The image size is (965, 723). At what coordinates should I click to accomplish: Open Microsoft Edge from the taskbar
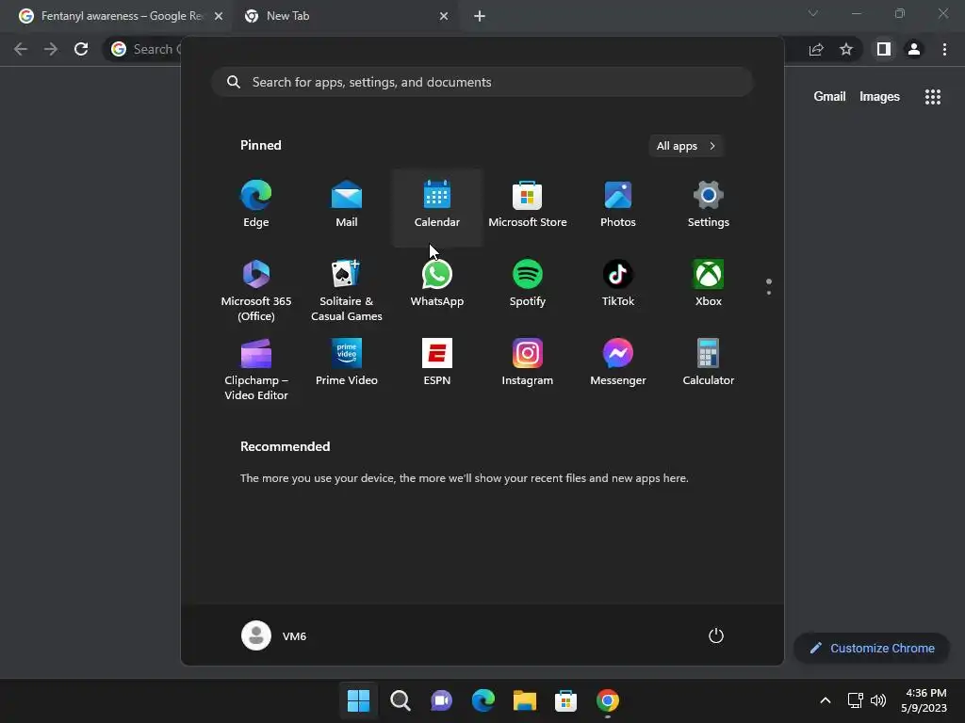point(483,700)
